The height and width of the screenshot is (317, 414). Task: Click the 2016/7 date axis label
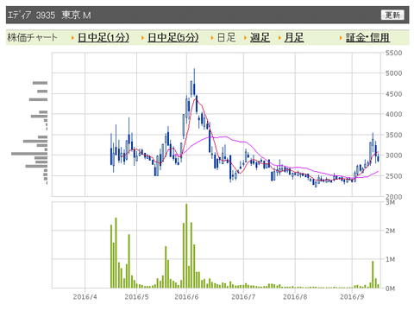[x=243, y=297]
